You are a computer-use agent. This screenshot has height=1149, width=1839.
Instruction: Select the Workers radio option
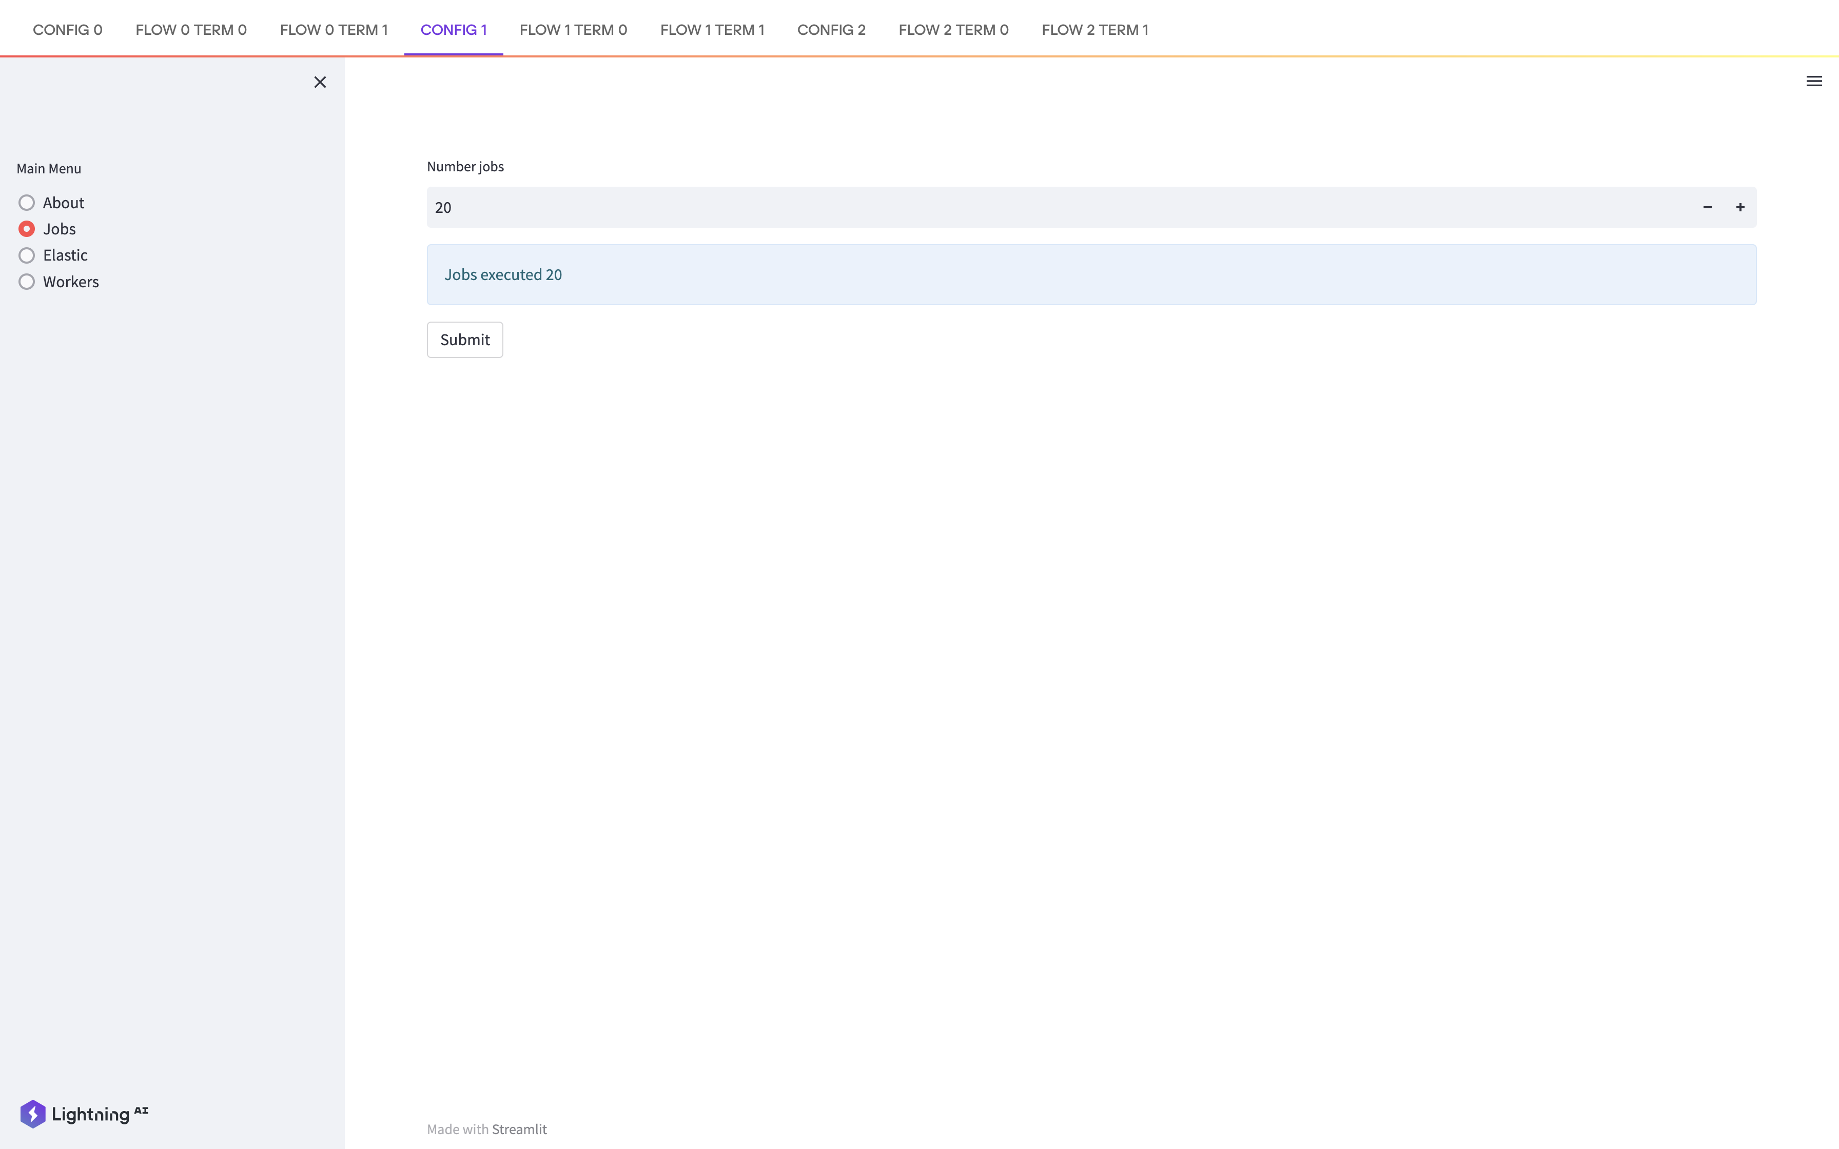click(x=27, y=282)
